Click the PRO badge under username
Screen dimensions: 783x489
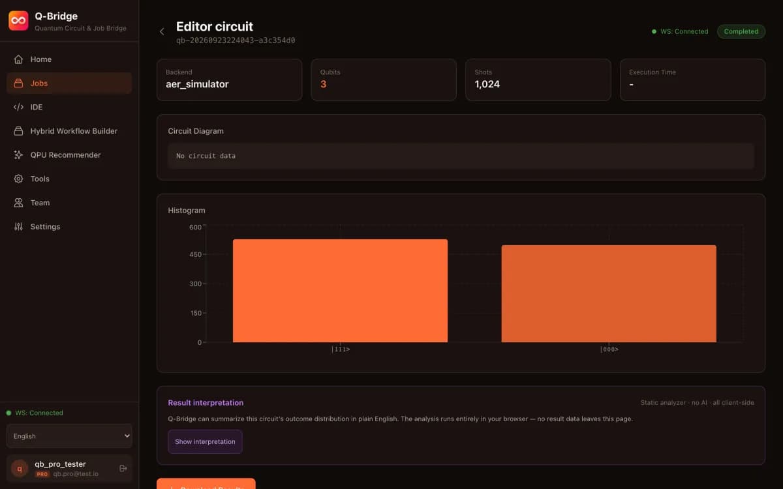[42, 474]
